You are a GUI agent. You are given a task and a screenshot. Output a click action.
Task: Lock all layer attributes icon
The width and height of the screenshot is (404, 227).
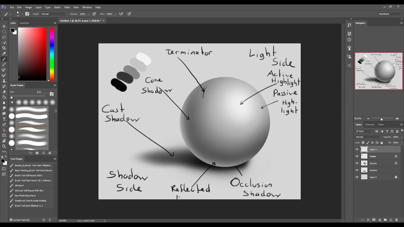click(381, 143)
